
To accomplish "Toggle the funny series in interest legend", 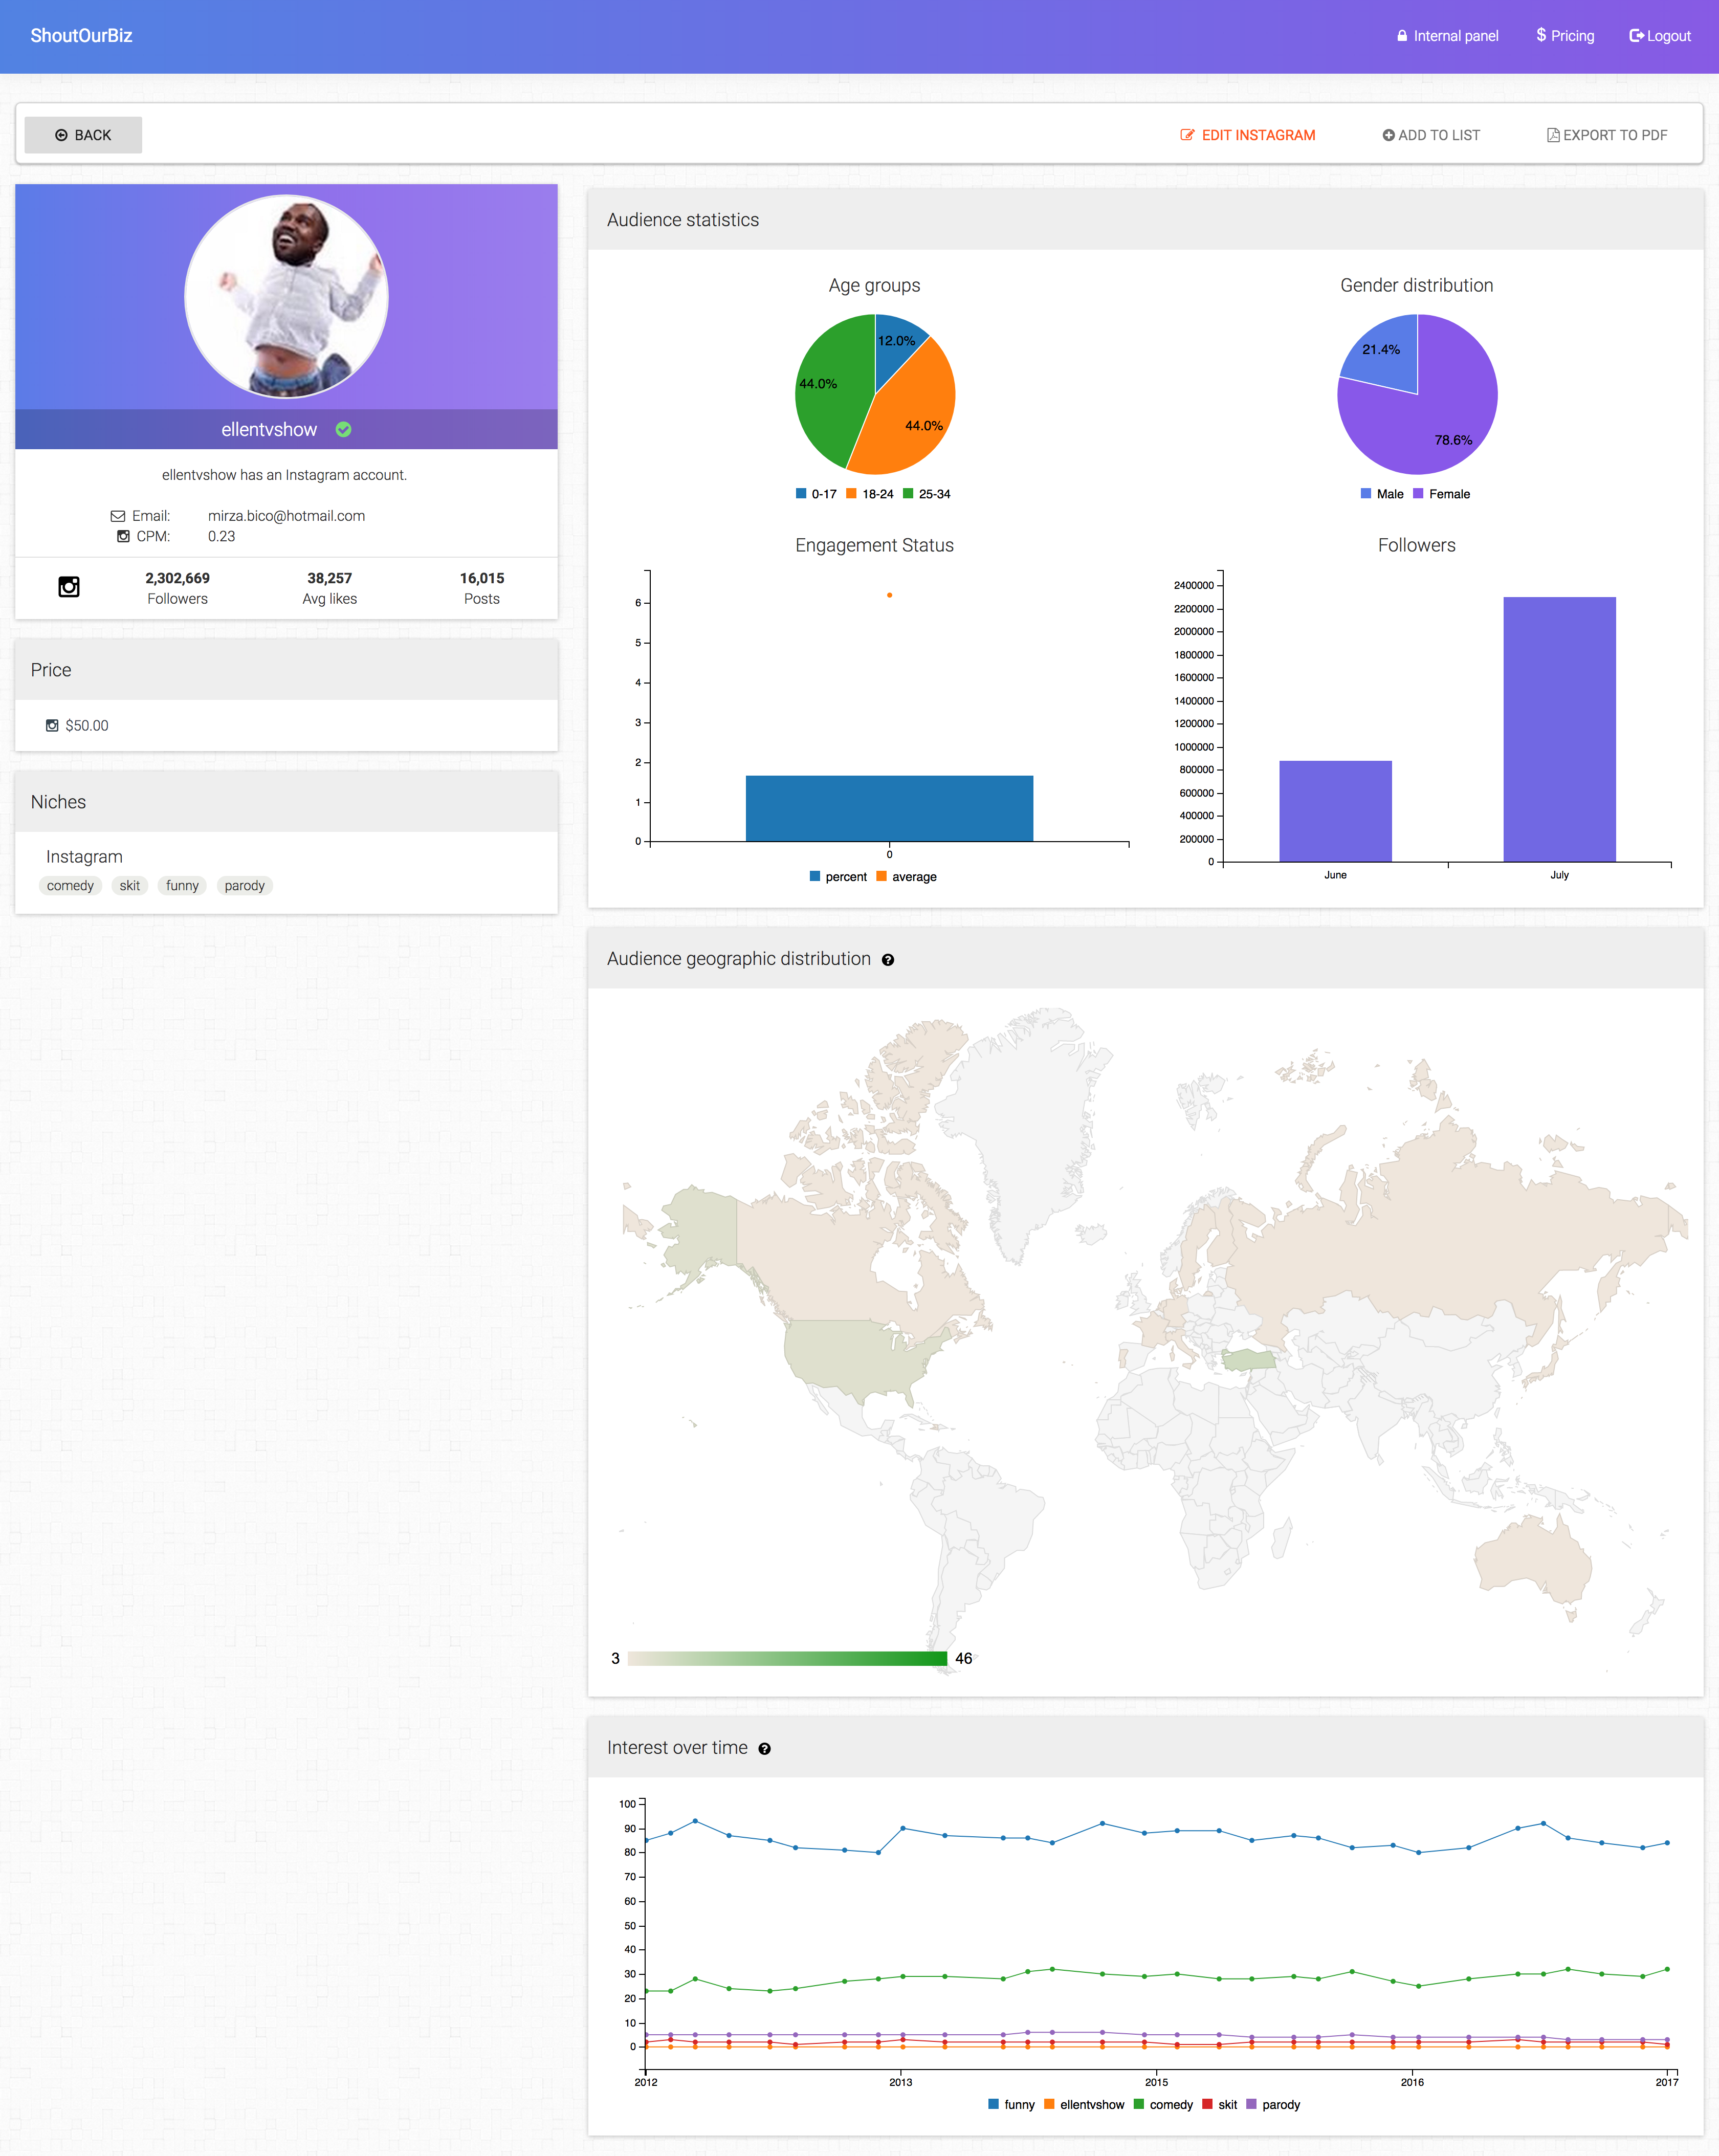I will coord(1011,2104).
